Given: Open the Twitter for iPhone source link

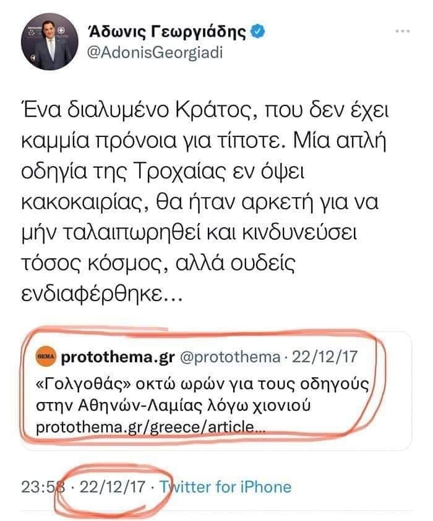Looking at the screenshot, I should pos(225,487).
